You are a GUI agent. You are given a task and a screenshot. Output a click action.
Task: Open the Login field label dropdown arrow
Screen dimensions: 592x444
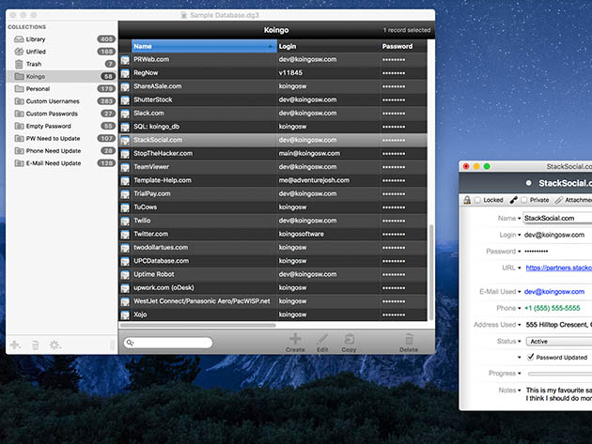[519, 235]
